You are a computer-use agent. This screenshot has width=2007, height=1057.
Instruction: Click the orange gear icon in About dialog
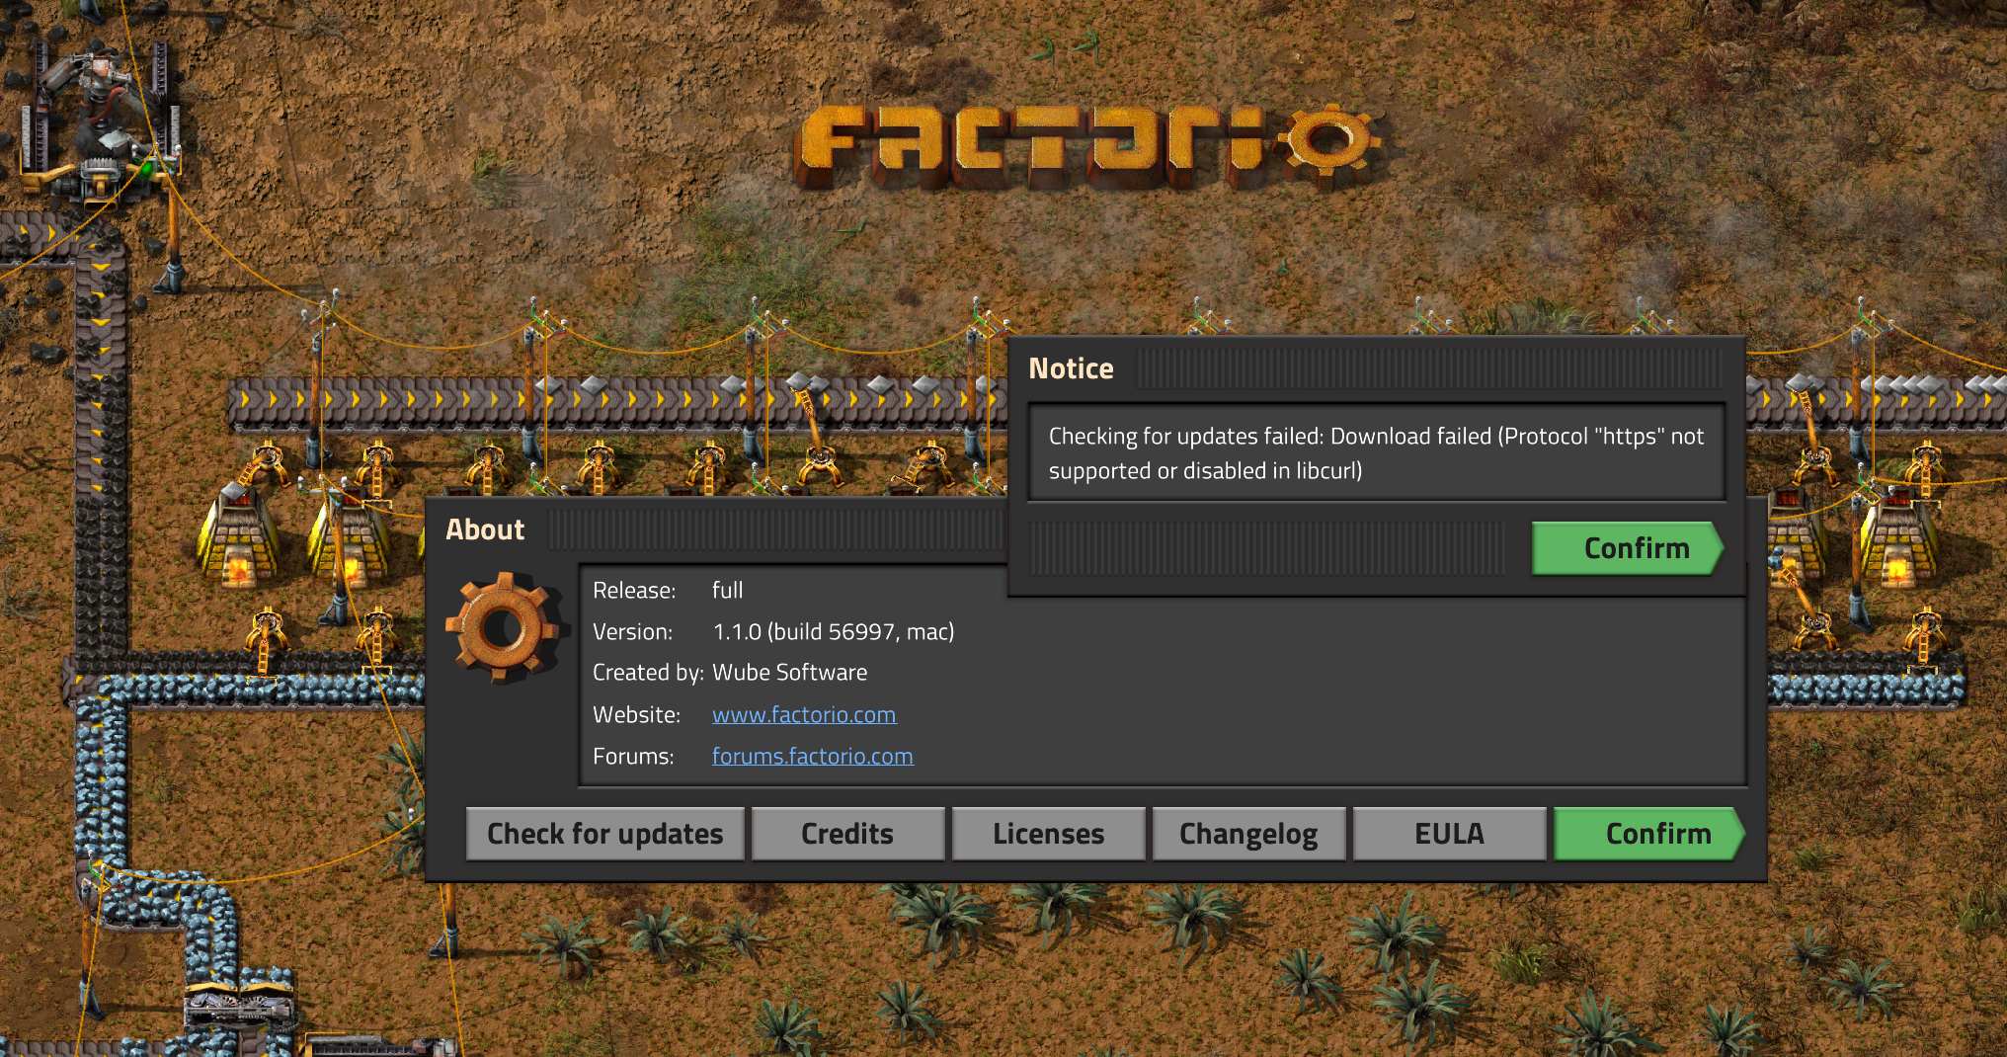click(x=505, y=627)
